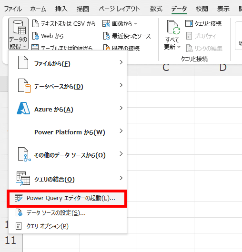Screen dimensions: 242x252
Task: Choose クエリ オプション(P) text
Action: (x=48, y=226)
